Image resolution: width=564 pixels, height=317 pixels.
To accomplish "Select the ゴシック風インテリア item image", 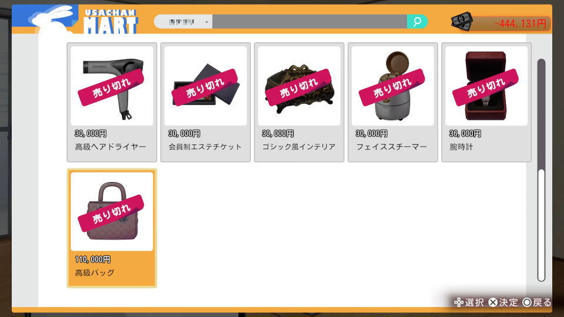I will (x=299, y=86).
